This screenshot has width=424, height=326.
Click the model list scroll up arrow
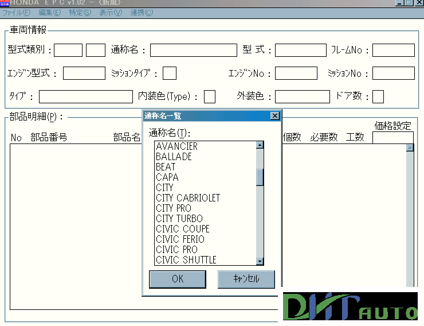[260, 145]
